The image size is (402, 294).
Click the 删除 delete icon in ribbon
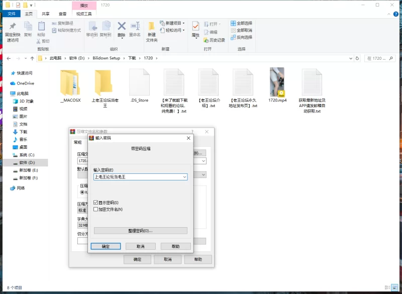pos(122,27)
